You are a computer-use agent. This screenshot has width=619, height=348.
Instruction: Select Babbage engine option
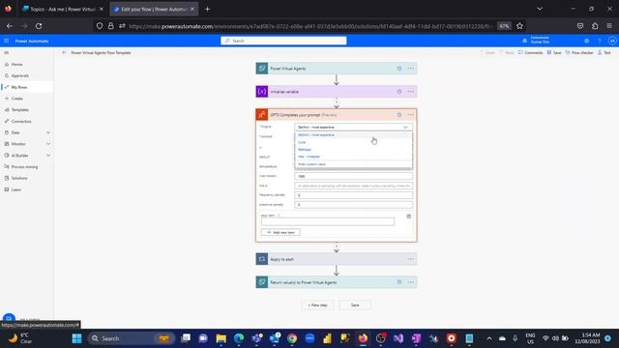pyautogui.click(x=353, y=150)
